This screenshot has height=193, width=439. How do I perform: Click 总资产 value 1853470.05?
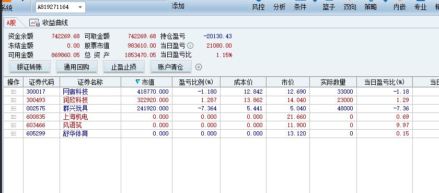pos(140,55)
